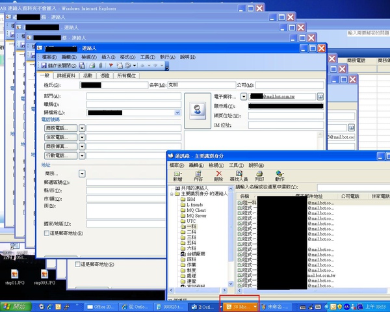
Task: Click the red X 刪除 (Delete) icon
Action: pyautogui.click(x=218, y=176)
